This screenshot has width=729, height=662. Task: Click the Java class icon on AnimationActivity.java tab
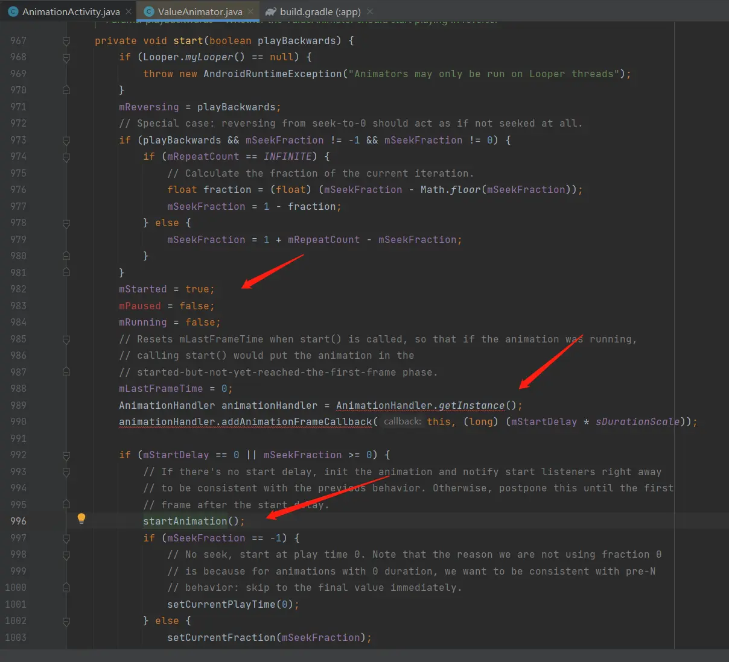click(13, 11)
